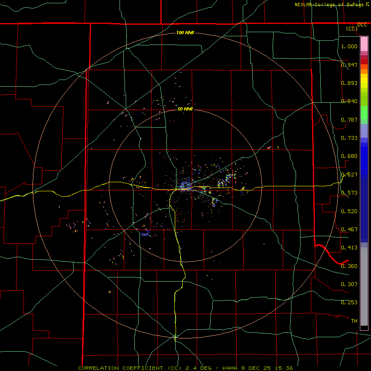Viewport: 371px width, 371px height.
Task: Click the 0.573 color scale value
Action: [x=349, y=193]
